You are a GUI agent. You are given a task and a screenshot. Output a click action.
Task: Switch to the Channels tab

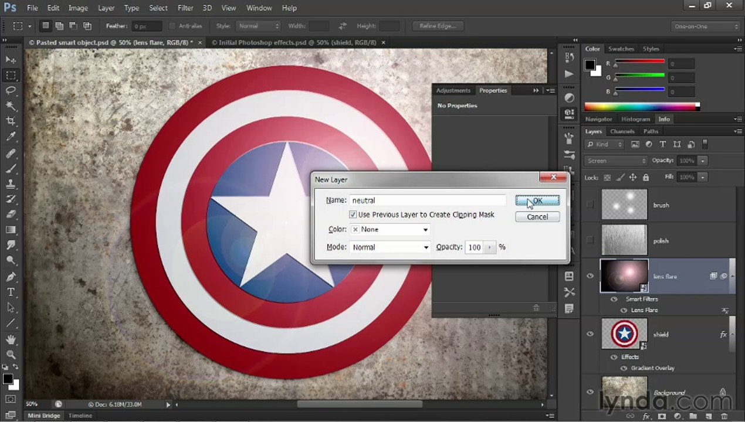click(x=622, y=131)
